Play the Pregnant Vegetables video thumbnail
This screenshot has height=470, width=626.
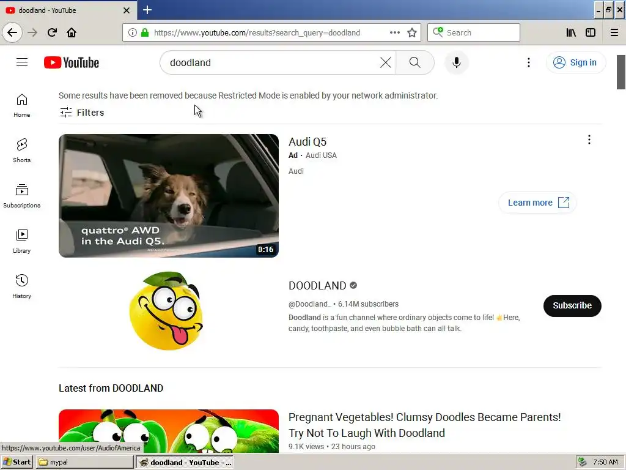169,431
